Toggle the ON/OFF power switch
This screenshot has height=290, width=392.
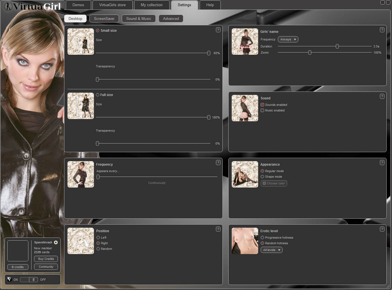pos(29,280)
